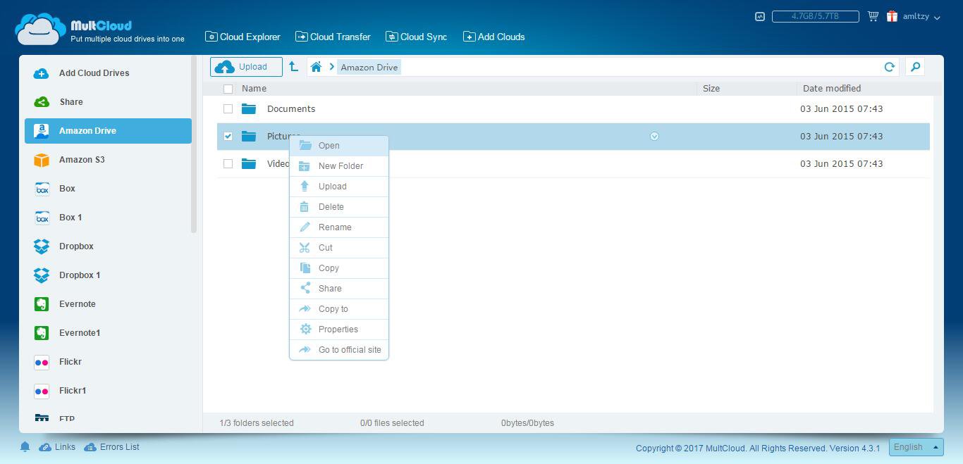963x464 pixels.
Task: Click the Pictures row dropdown arrow
Action: pos(654,136)
